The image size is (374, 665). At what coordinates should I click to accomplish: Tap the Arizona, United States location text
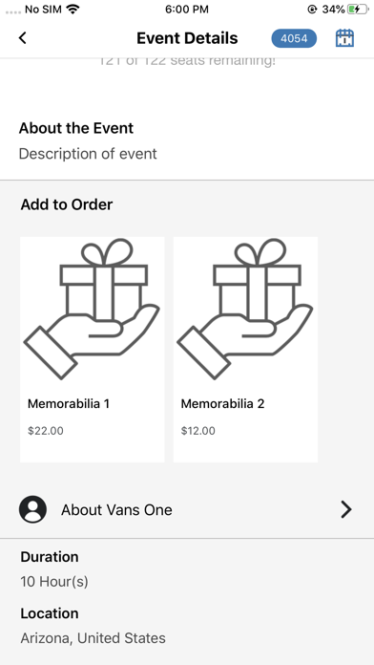93,638
